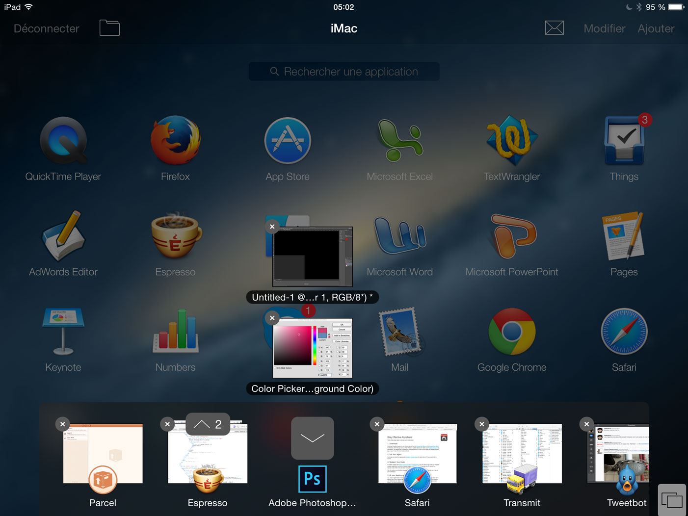
Task: Tap the Adobe Photoshop Ps icon in dock
Action: pos(313,479)
